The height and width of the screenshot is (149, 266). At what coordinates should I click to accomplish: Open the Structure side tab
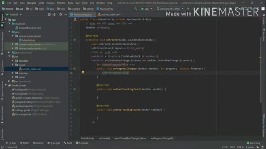(2, 67)
